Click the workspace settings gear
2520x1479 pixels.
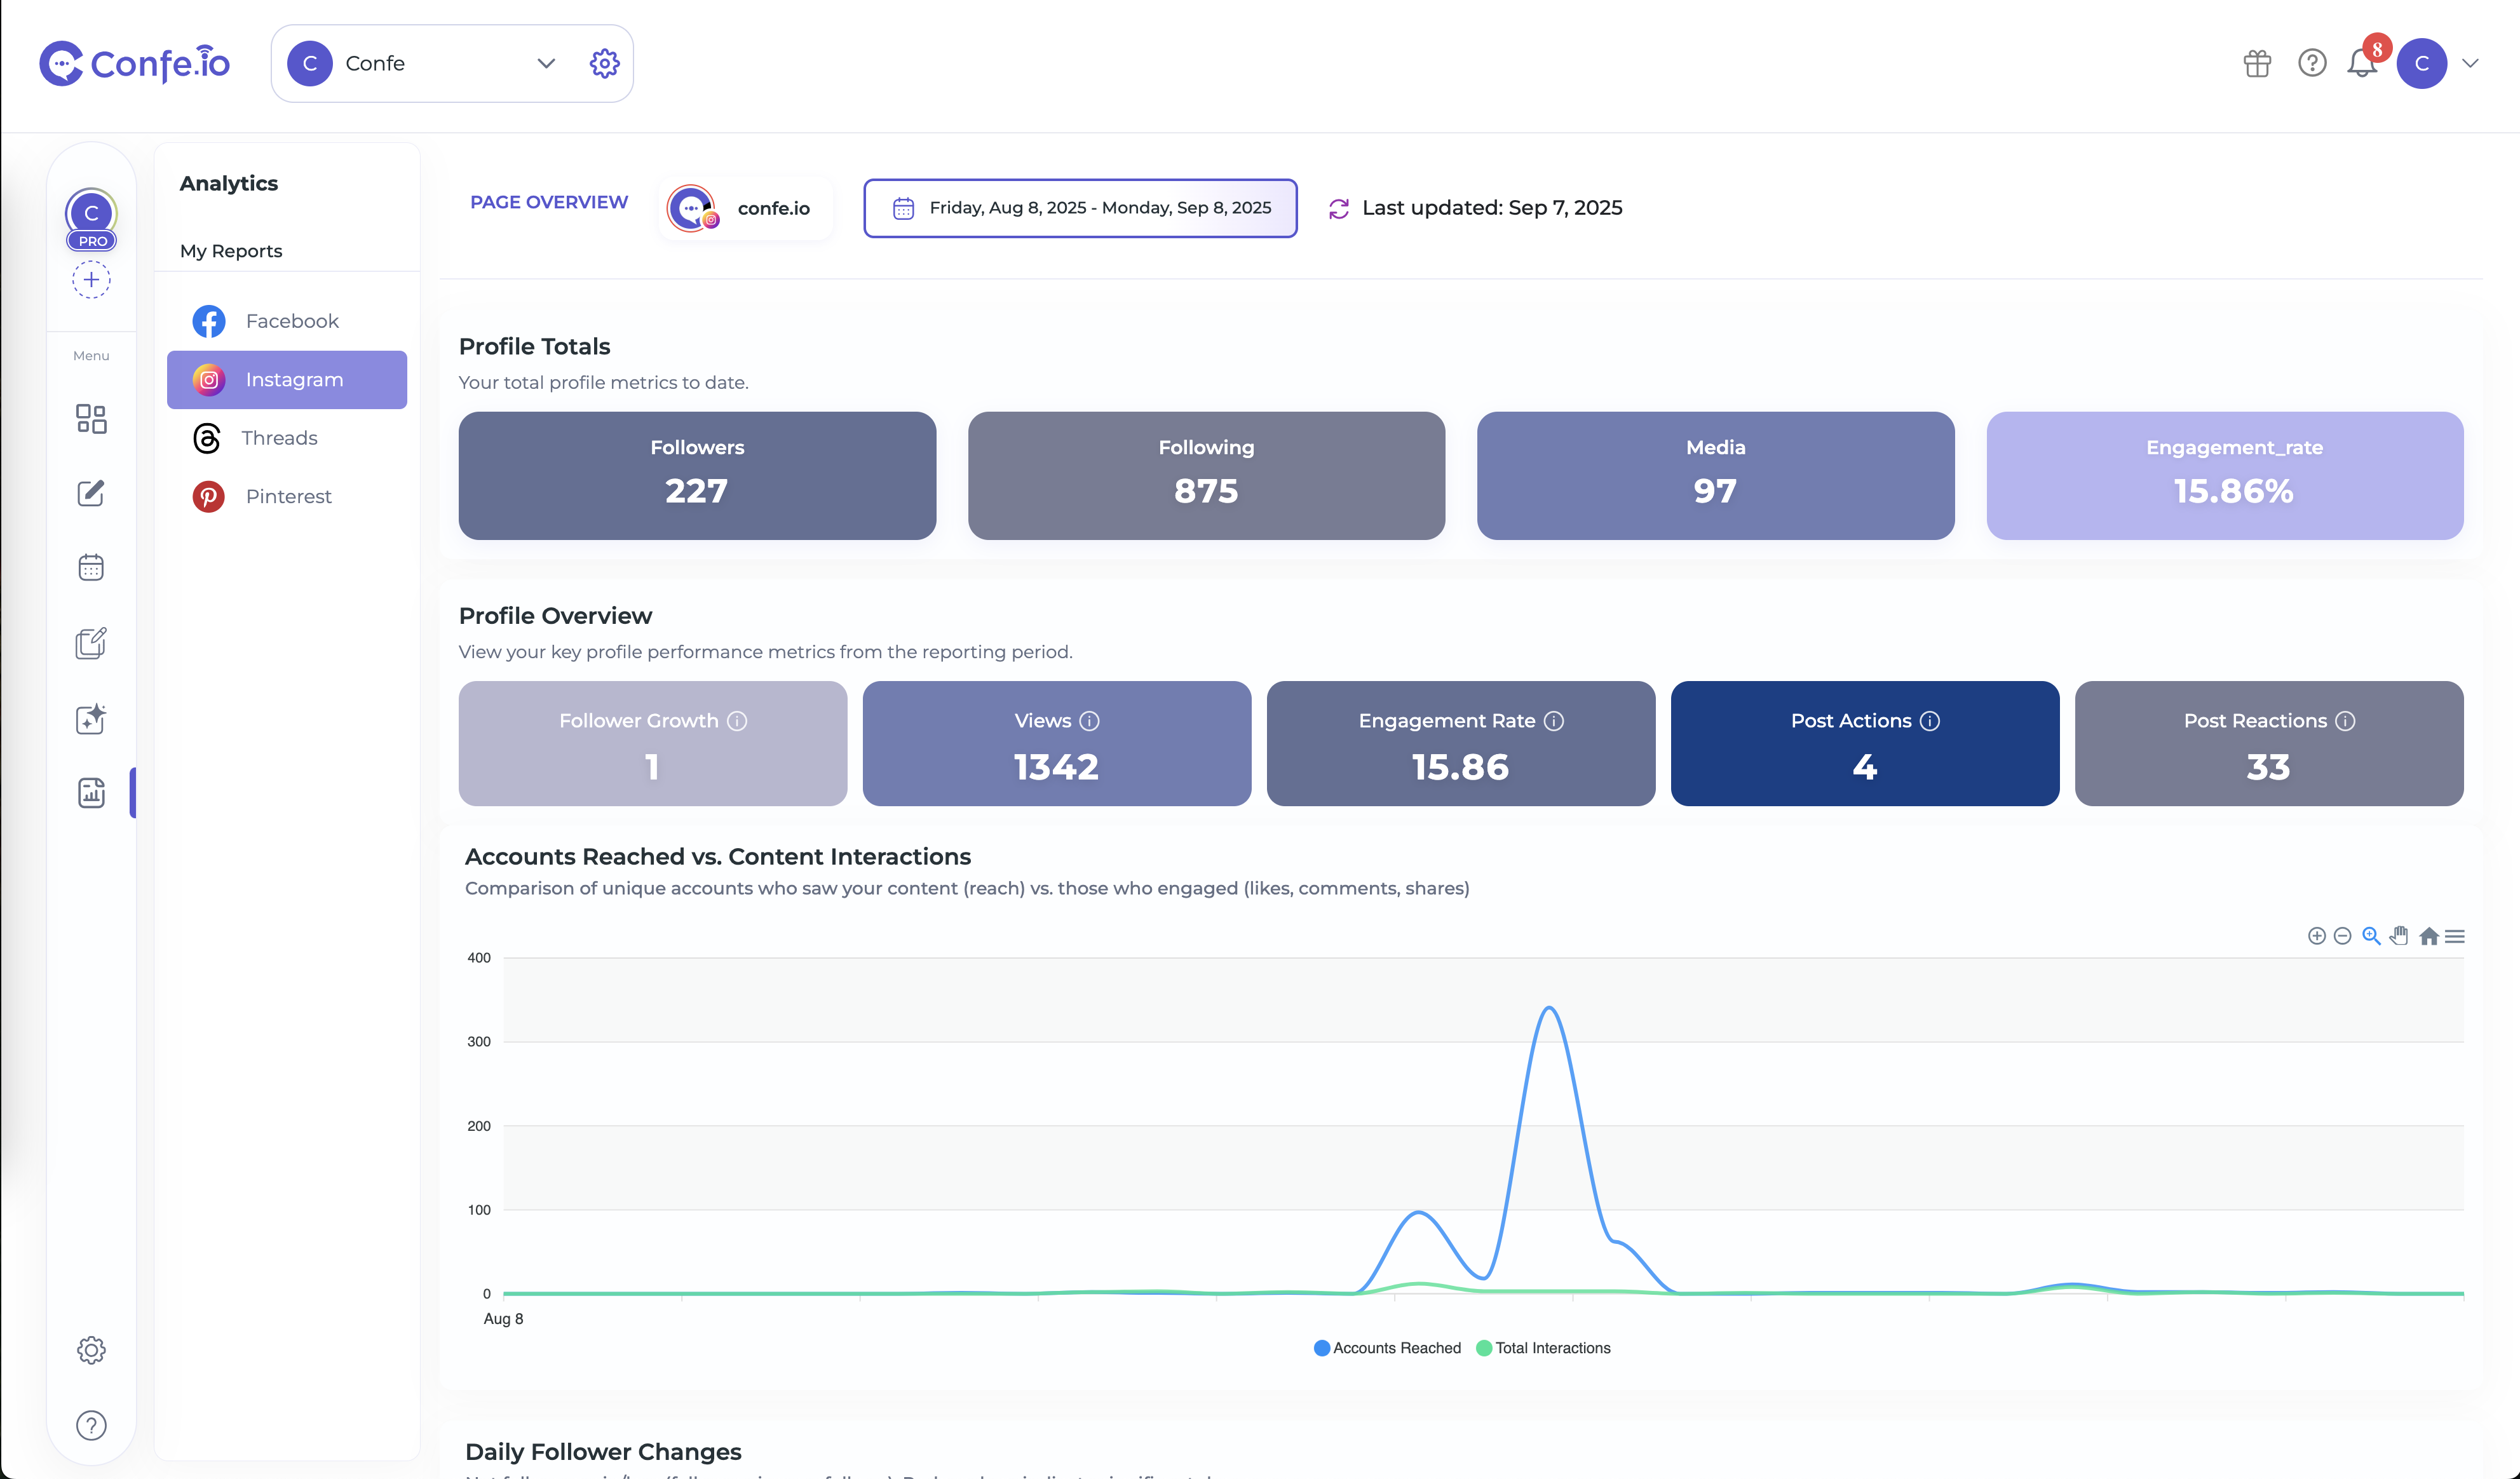604,63
